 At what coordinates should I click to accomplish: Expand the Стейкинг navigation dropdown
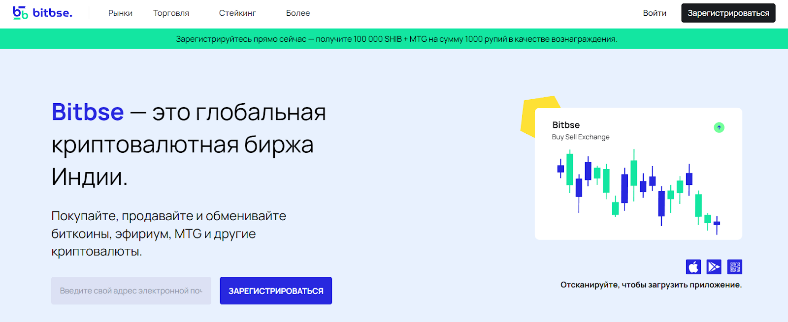click(x=237, y=13)
